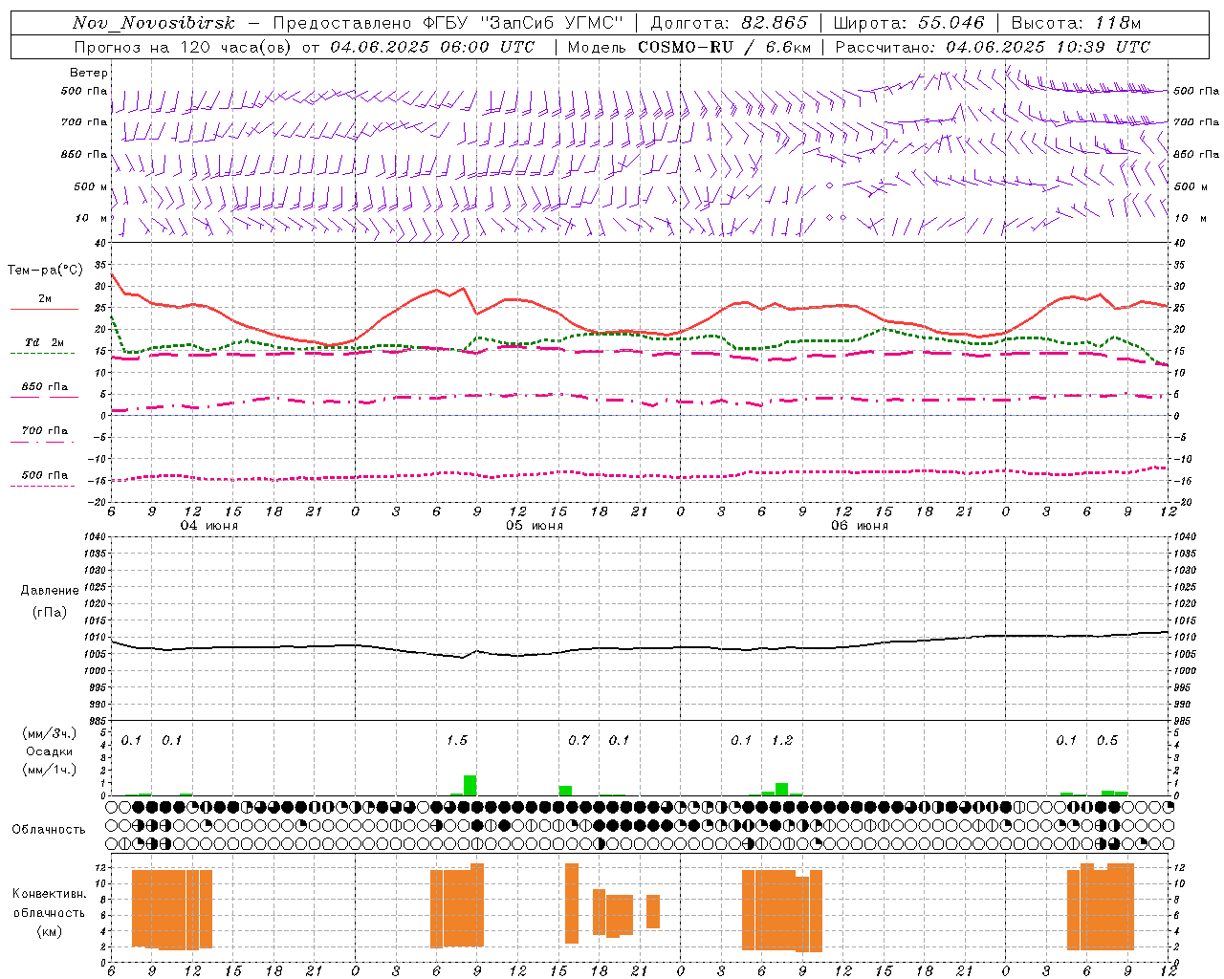Click the green precipitation bar below 0.7
Image resolution: width=1224 pixels, height=979 pixels.
[x=565, y=791]
